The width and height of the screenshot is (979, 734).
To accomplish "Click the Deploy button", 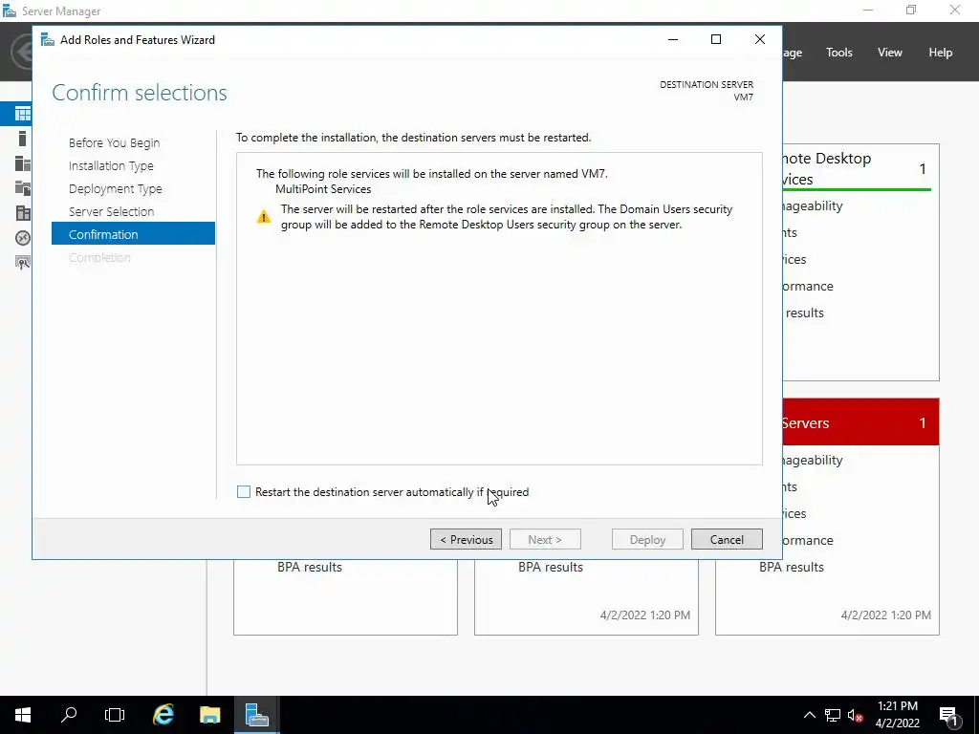I will (647, 539).
